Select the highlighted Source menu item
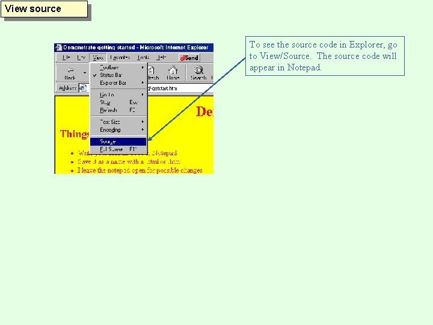The height and width of the screenshot is (325, 433). click(x=118, y=141)
